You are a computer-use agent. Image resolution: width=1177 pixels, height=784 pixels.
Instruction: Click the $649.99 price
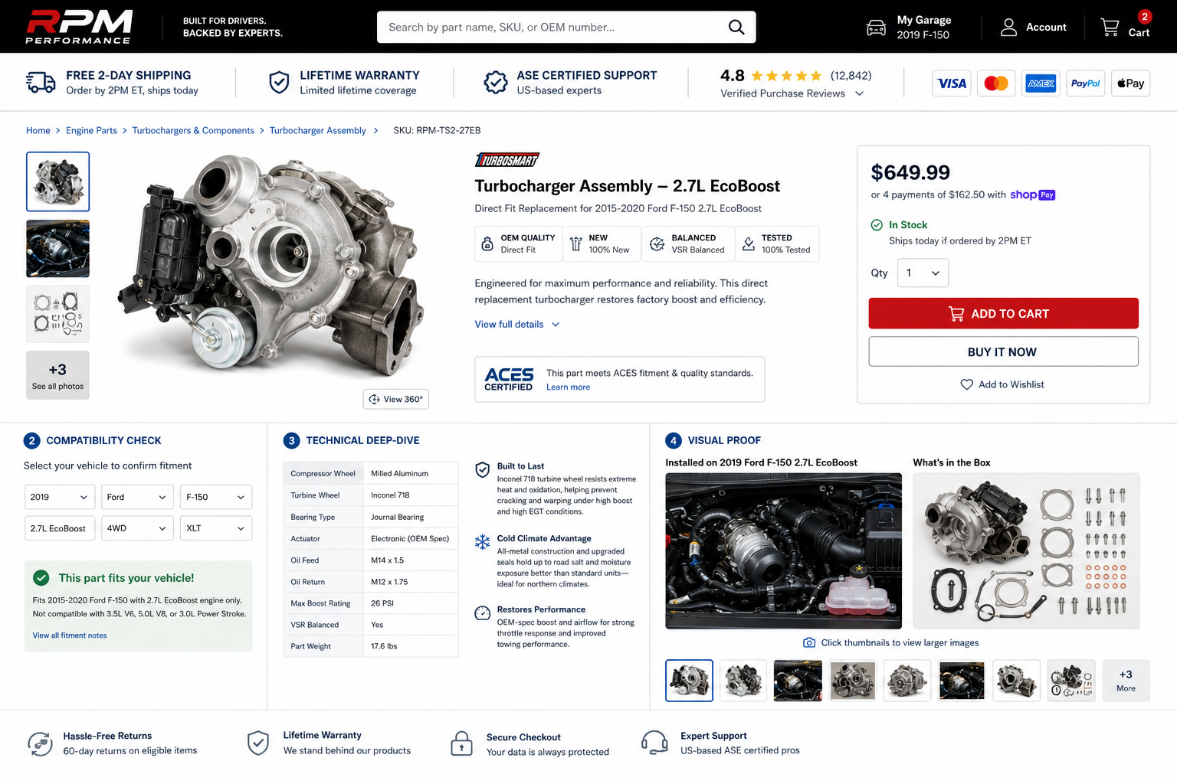pos(910,172)
